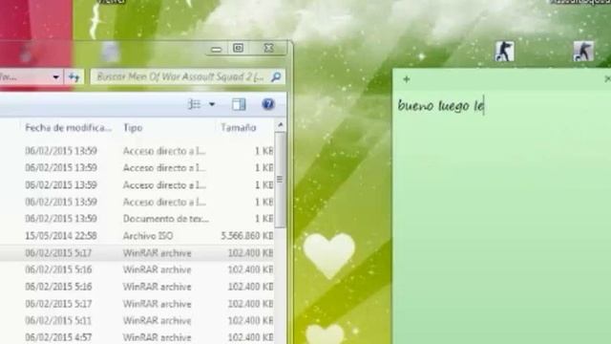This screenshot has width=611, height=344.
Task: Select the Documento de tex... file row
Action: (x=137, y=219)
